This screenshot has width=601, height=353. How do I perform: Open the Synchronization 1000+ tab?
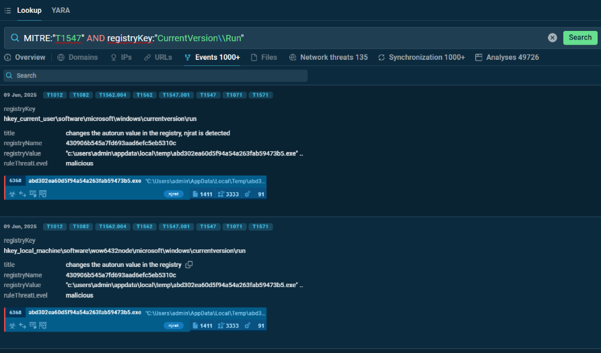coord(421,58)
